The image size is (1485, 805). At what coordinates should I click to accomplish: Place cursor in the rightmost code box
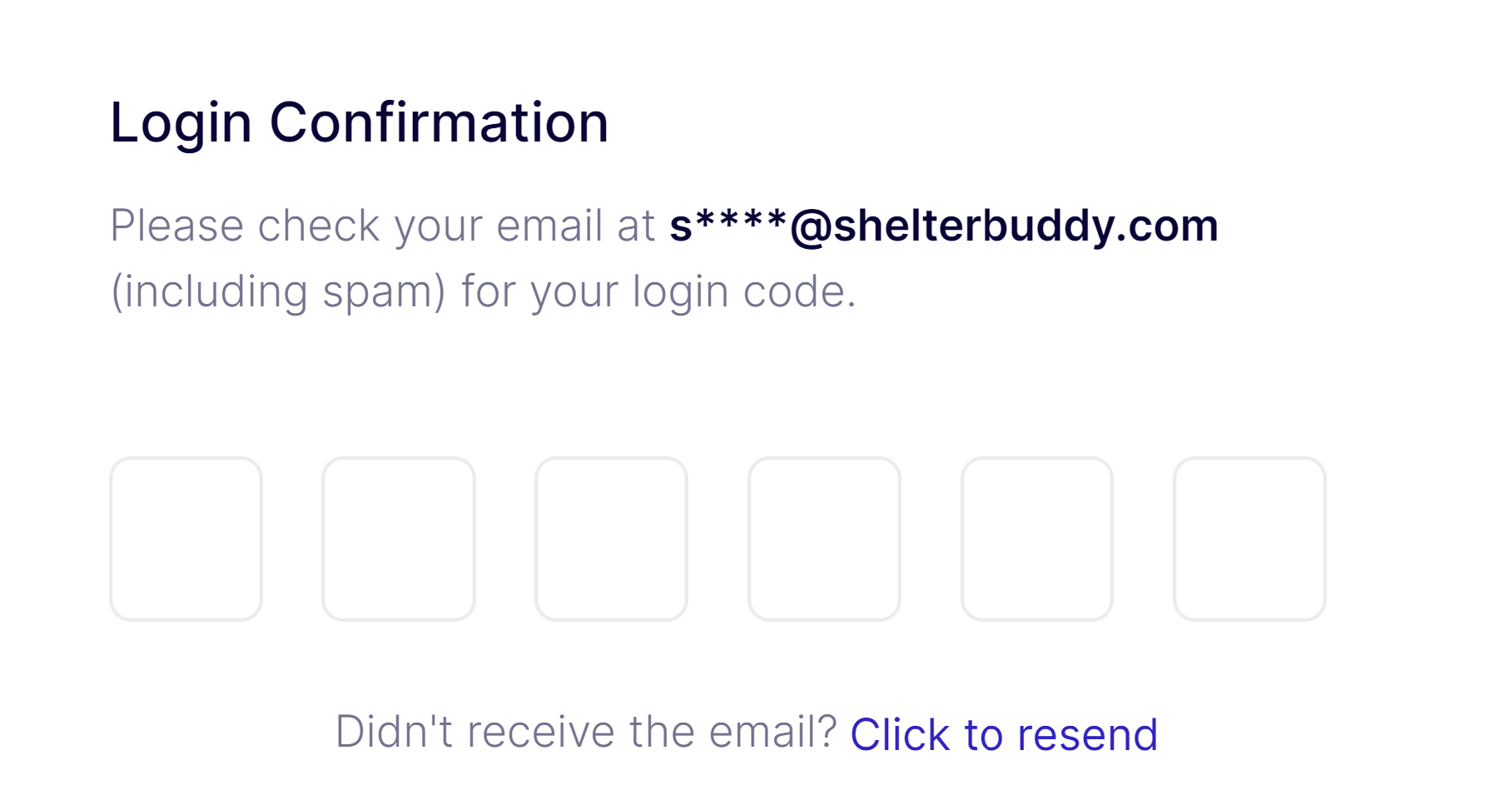[x=1249, y=539]
